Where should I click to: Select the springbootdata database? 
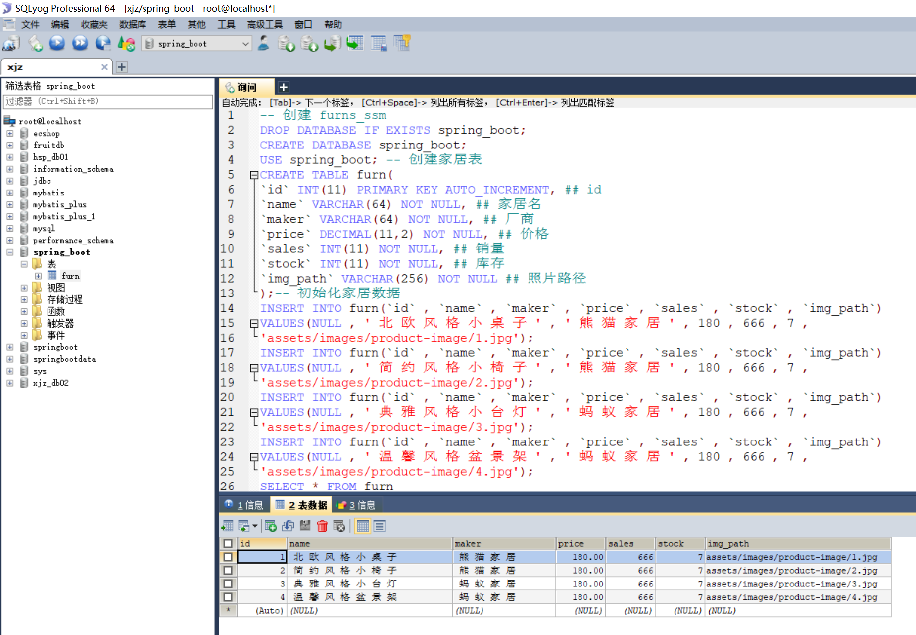64,359
